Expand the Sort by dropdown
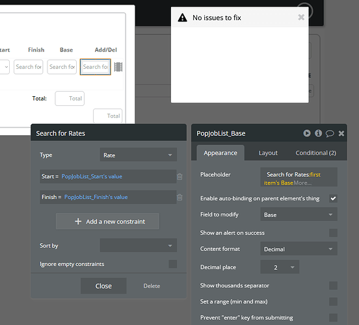Image resolution: width=359 pixels, height=325 pixels. click(139, 245)
